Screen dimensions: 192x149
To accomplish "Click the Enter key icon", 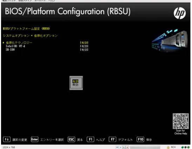I will (35, 139).
